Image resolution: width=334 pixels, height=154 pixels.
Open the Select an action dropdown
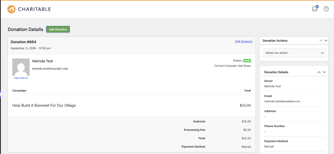pos(294,53)
